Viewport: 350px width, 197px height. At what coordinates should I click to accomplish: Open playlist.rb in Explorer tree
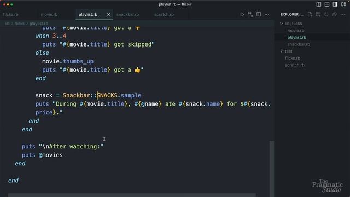point(297,37)
